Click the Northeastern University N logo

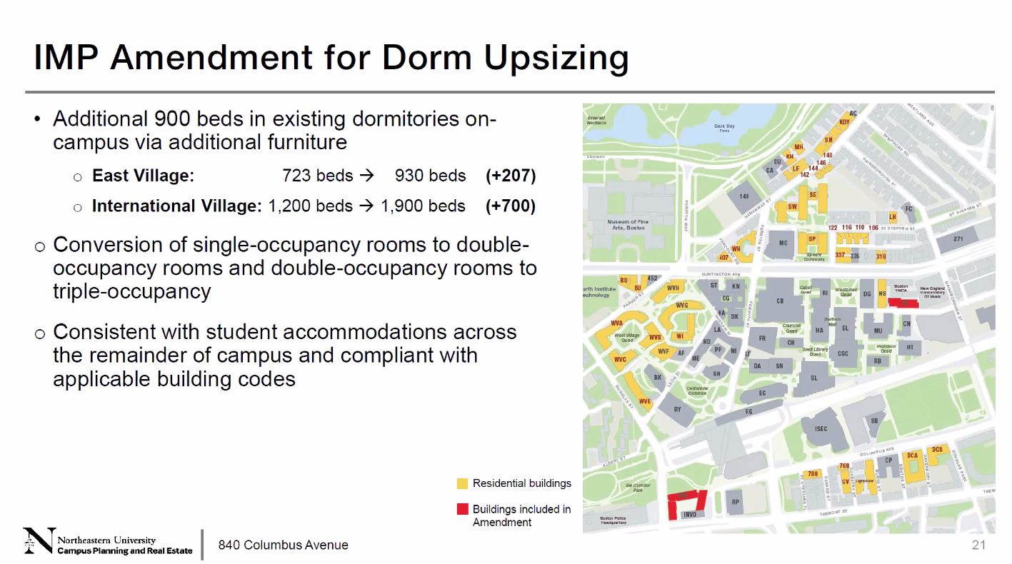39,542
